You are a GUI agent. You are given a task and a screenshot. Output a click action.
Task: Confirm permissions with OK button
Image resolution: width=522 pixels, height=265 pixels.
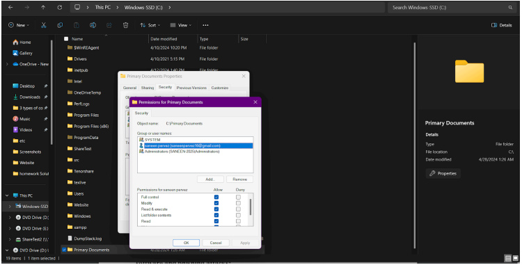[x=186, y=243]
